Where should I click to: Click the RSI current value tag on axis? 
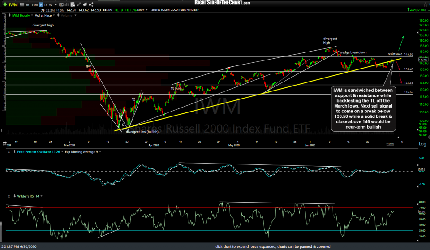(422, 211)
